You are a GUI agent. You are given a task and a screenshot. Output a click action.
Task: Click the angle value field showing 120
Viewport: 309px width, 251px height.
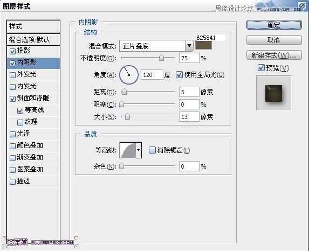coord(152,75)
